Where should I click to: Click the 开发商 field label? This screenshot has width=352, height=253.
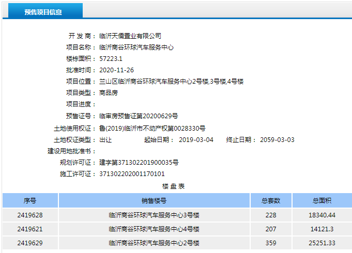(x=82, y=36)
